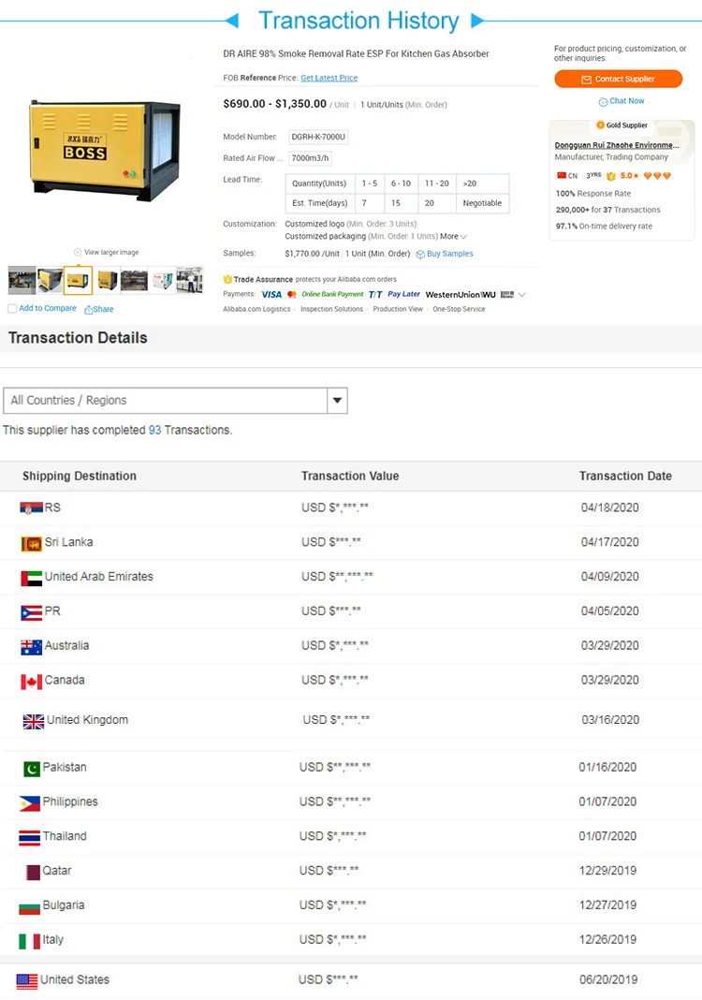The width and height of the screenshot is (702, 1000).
Task: Click the Italy flag icon
Action: coord(30,941)
